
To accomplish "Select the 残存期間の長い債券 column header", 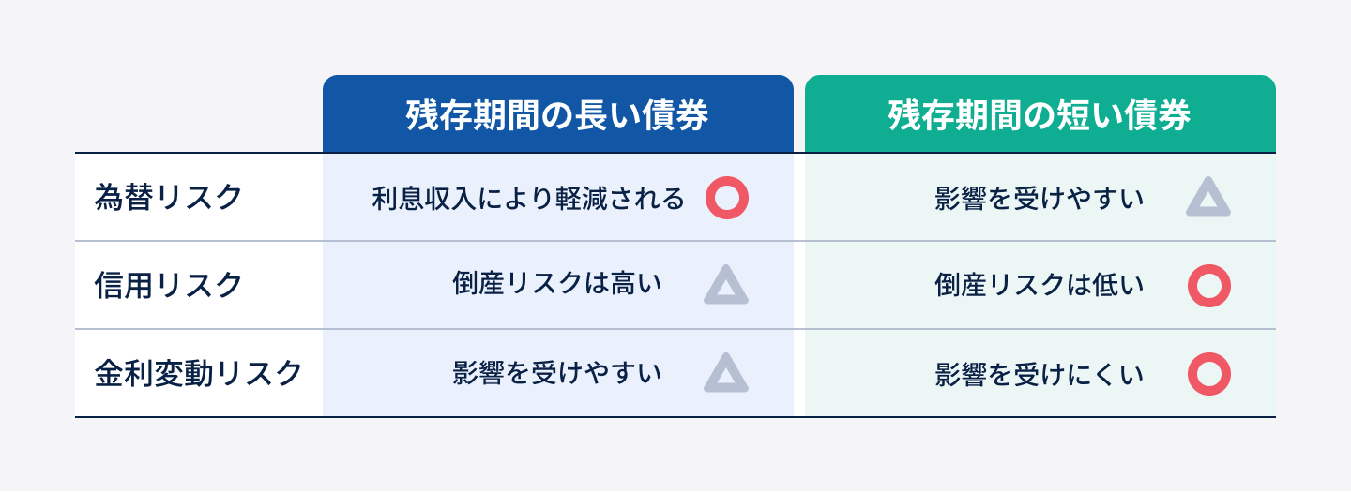I will point(557,114).
